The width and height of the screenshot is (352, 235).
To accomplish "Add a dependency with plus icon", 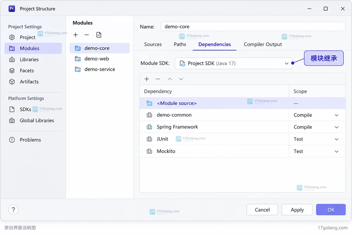I will 147,79.
